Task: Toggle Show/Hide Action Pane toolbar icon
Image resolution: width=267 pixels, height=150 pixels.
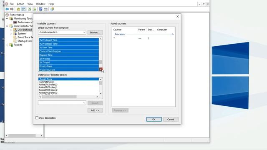Action: pyautogui.click(x=45, y=9)
